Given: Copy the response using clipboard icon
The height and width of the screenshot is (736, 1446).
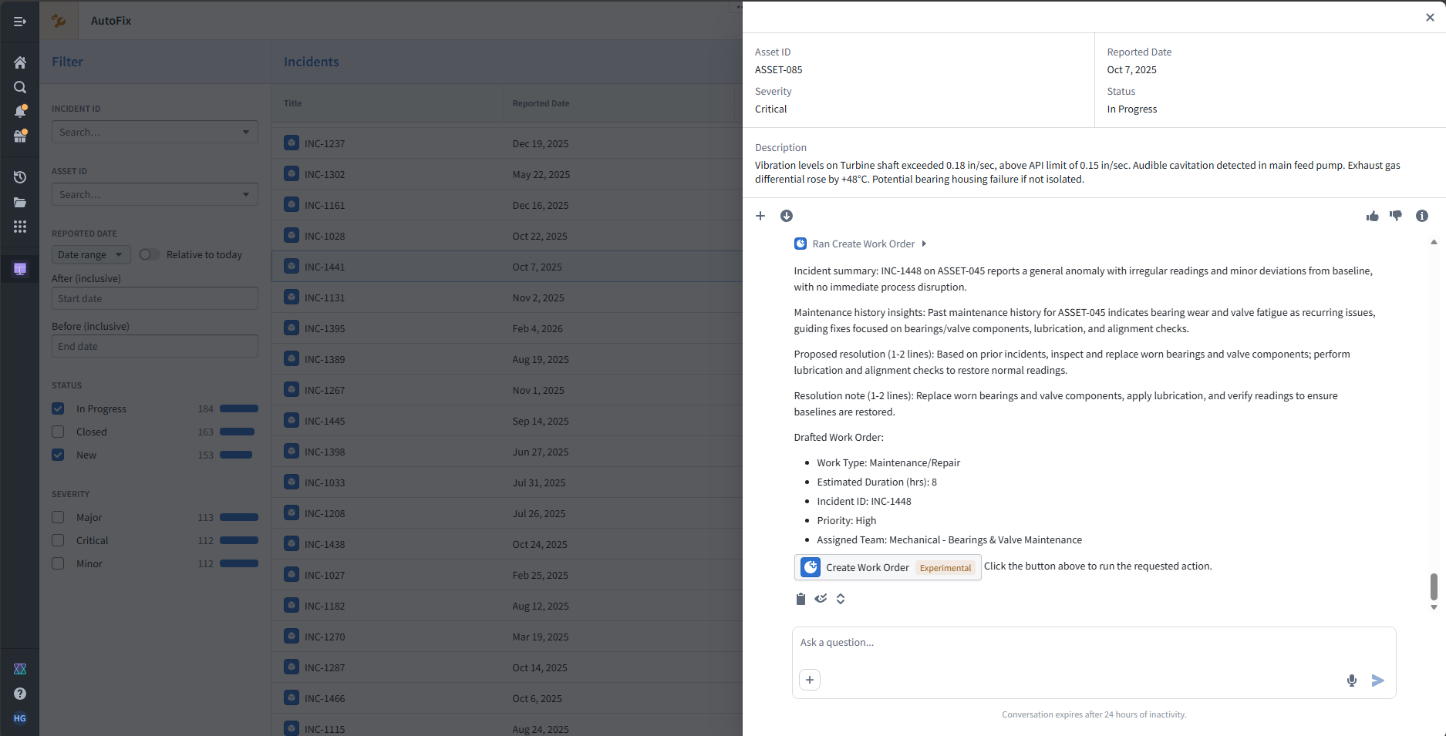Looking at the screenshot, I should point(801,599).
